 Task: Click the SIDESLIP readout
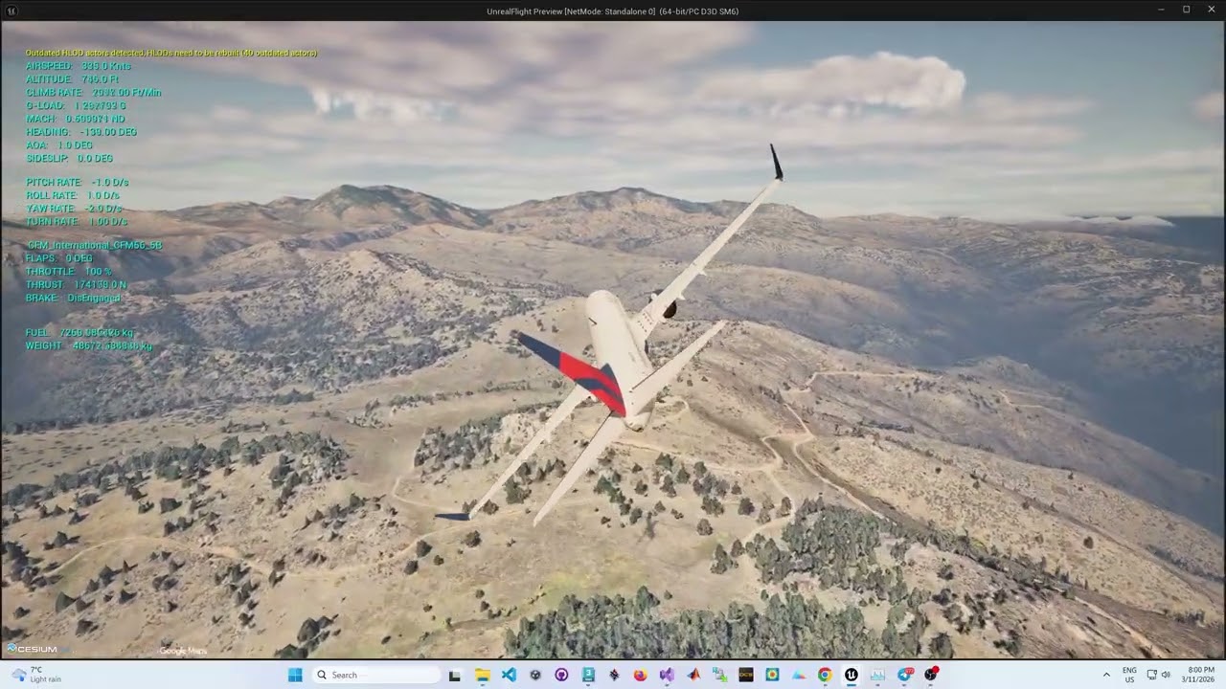click(x=70, y=158)
